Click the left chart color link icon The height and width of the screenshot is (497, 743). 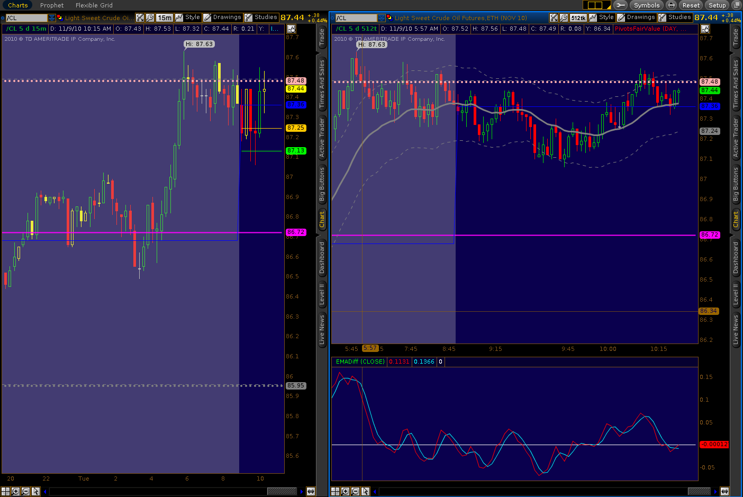coord(60,17)
